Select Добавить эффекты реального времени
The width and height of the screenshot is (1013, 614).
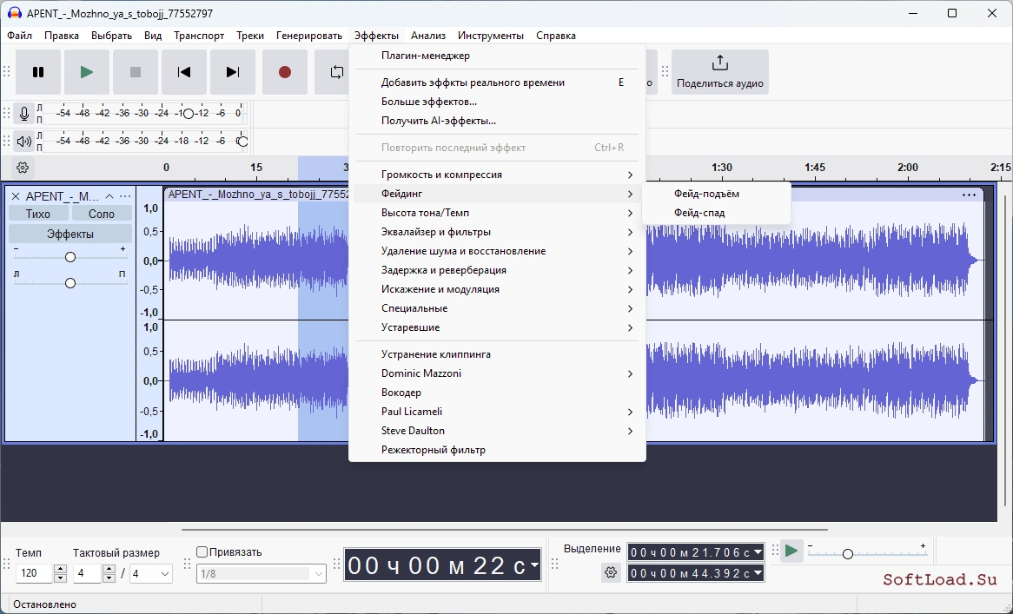coord(498,83)
